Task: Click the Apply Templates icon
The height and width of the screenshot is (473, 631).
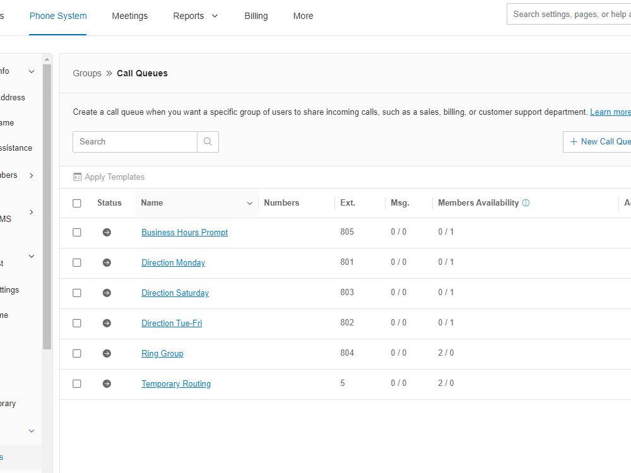Action: tap(77, 177)
